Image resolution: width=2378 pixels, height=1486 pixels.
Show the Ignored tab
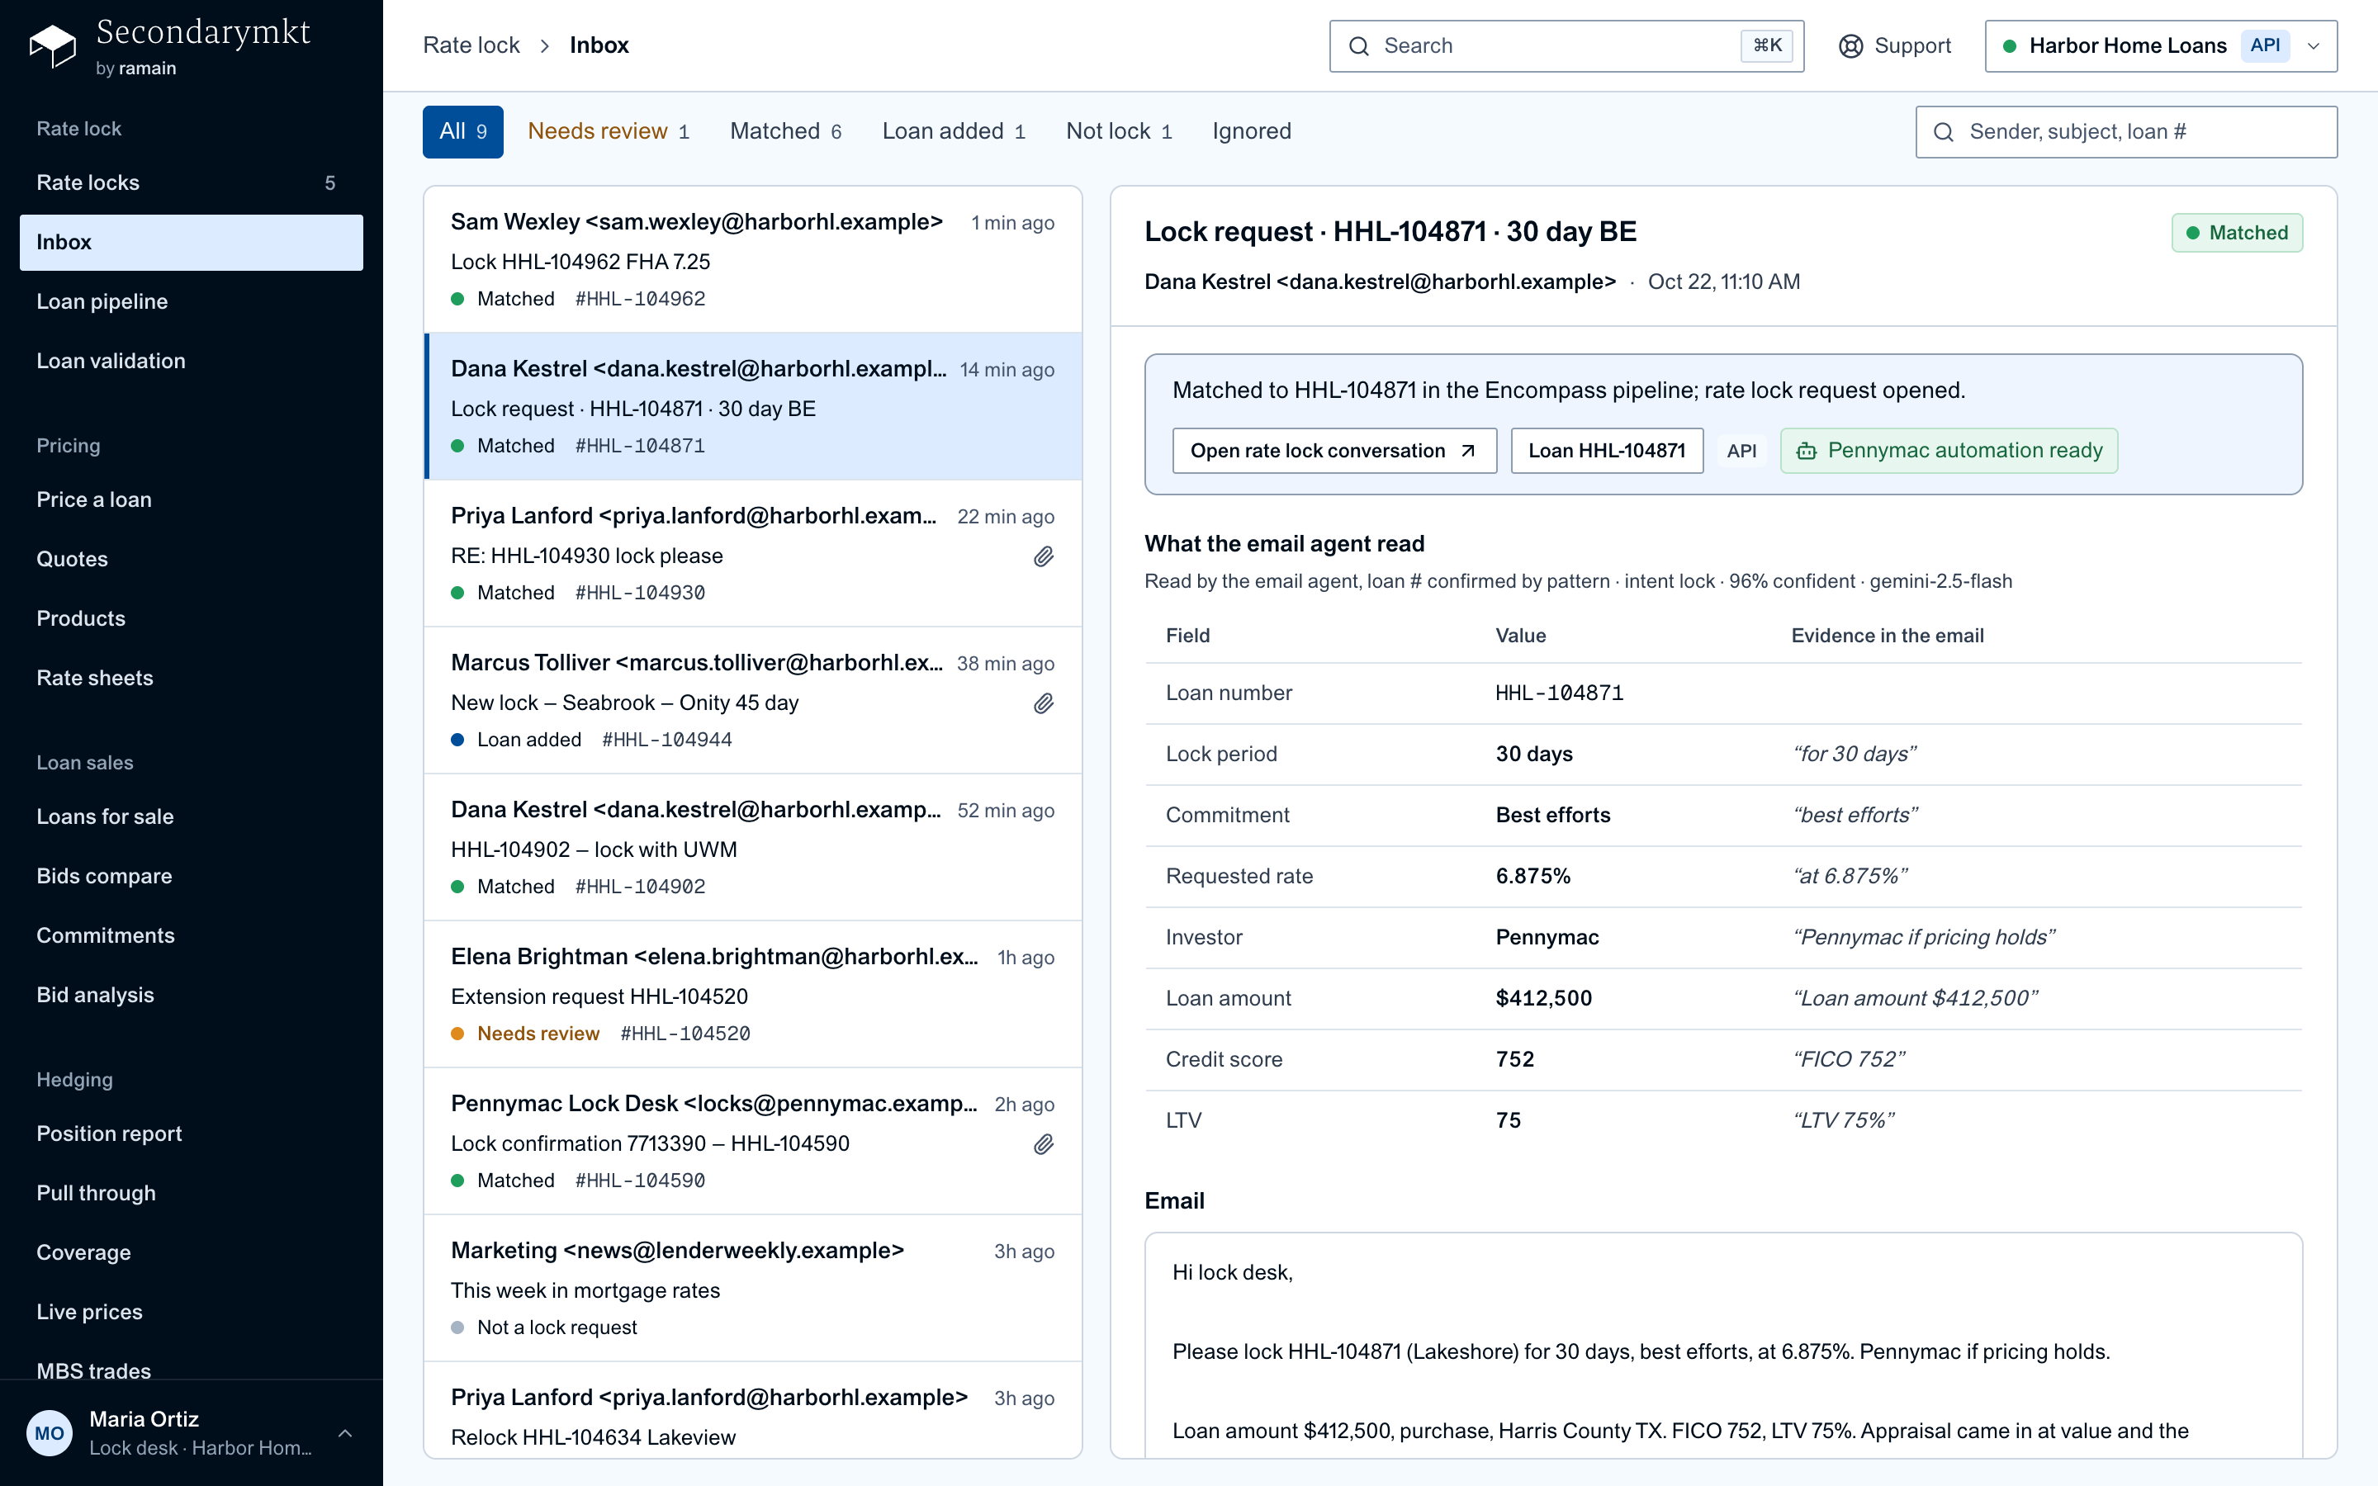[x=1251, y=132]
